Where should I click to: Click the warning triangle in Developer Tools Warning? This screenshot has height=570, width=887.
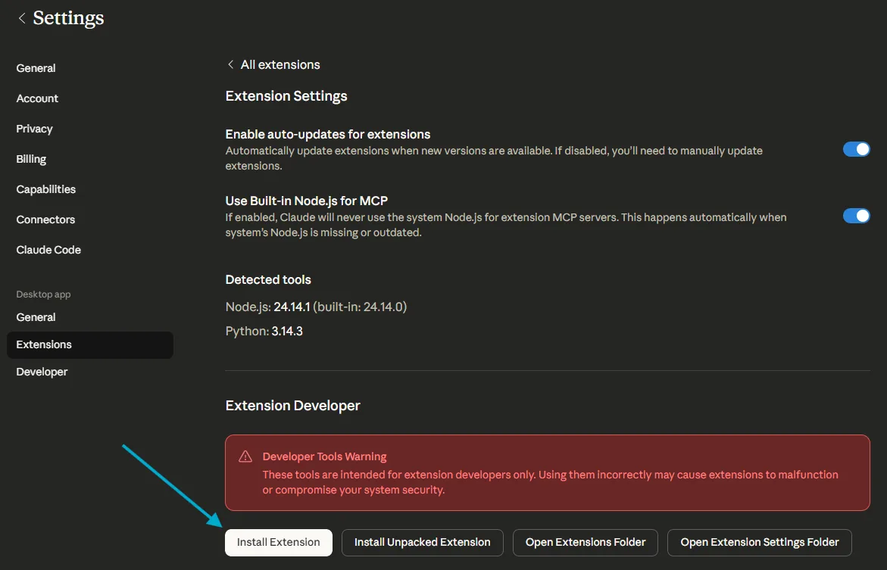pos(245,456)
